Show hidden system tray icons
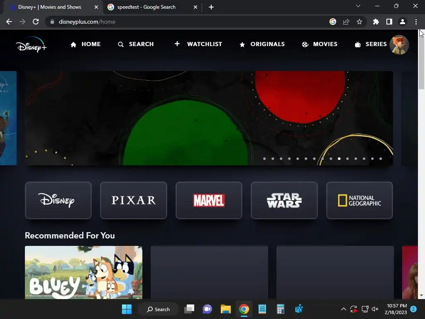The width and height of the screenshot is (425, 319). point(343,309)
